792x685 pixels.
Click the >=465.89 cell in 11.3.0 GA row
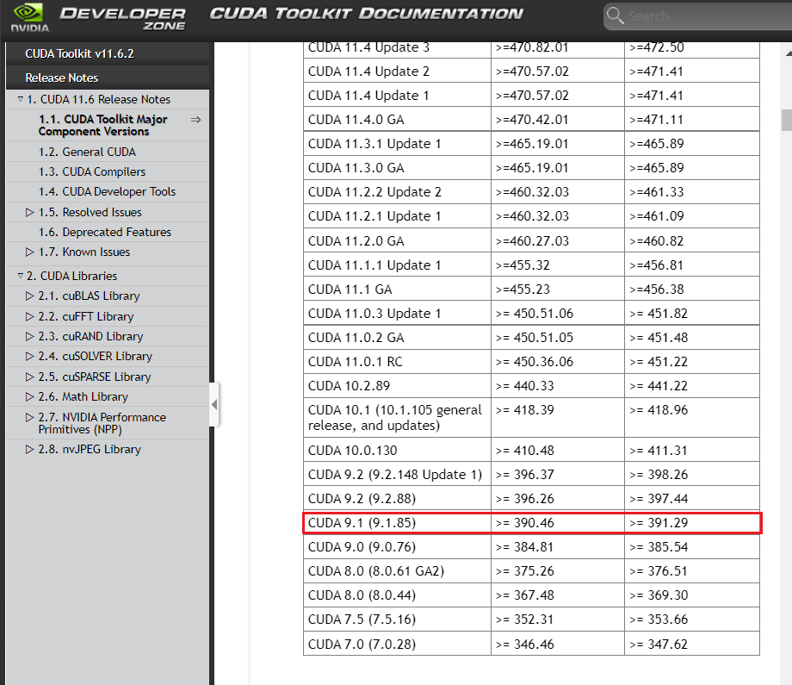coord(692,168)
